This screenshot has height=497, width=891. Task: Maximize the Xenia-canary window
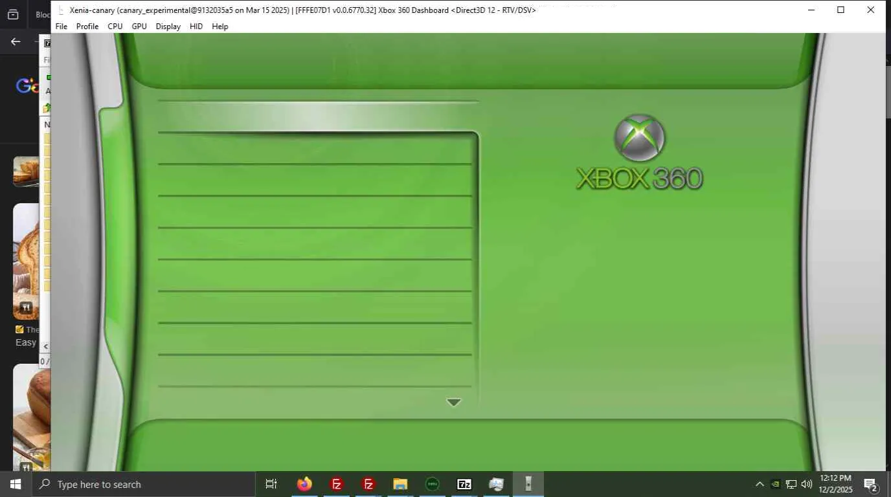click(840, 10)
